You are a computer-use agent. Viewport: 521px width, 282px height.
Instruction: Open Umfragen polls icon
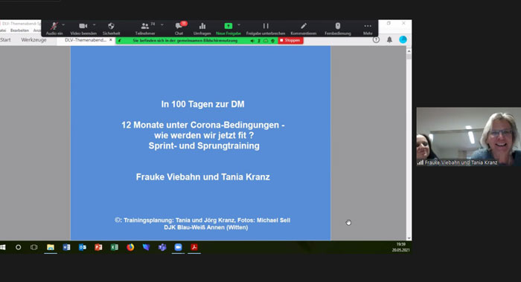[202, 28]
